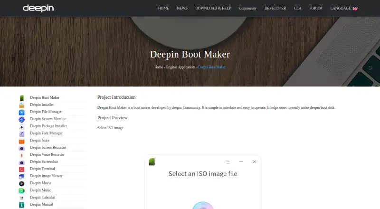Click the Home breadcrumb link

coord(159,67)
